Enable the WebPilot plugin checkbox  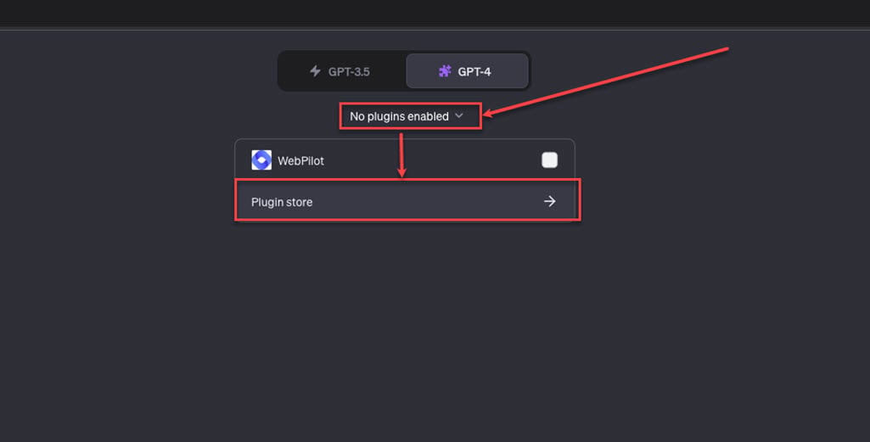pos(549,160)
